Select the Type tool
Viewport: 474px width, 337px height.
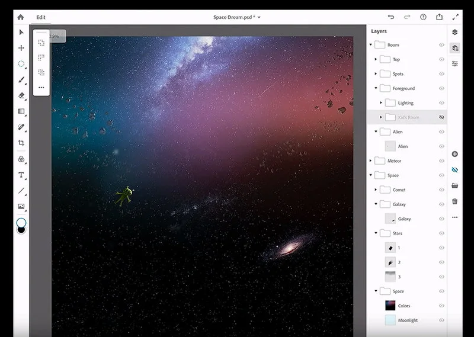click(21, 175)
